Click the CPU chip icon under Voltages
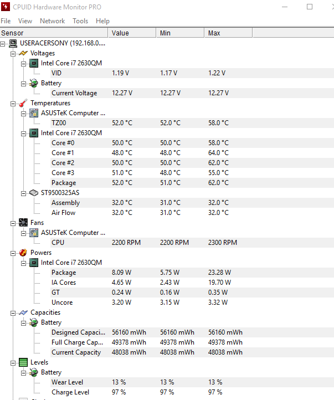334x400 pixels. coord(34,63)
